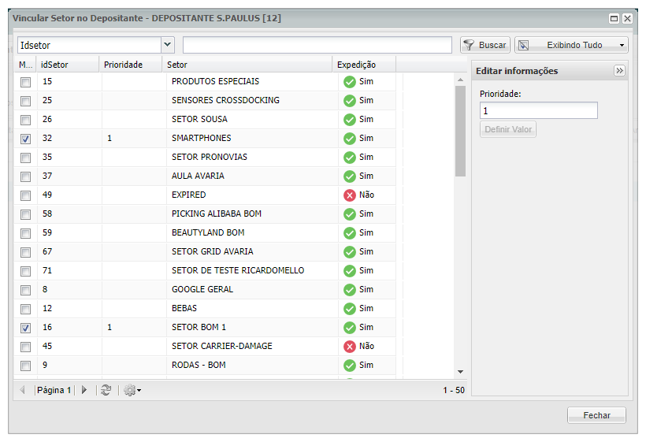Click the scrollbar up arrow
Screen dimensions: 646x442
(x=460, y=80)
